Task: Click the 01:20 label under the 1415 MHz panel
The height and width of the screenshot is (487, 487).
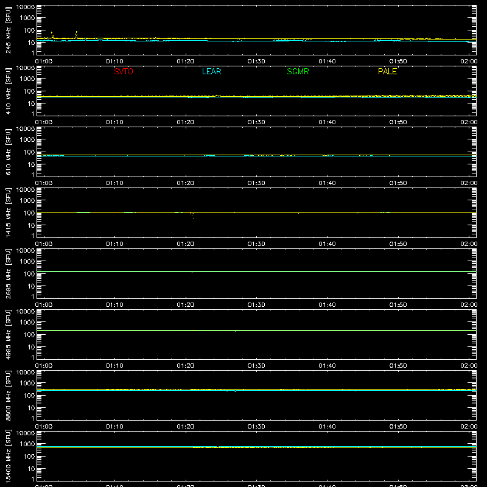Action: click(186, 244)
